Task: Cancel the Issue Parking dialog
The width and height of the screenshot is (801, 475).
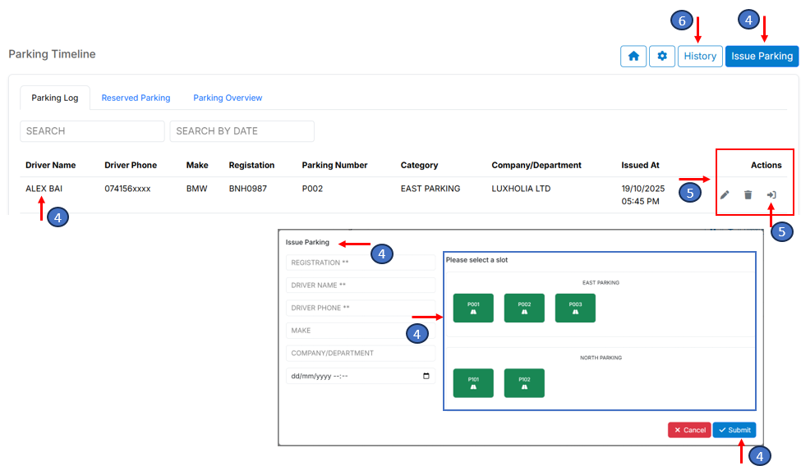Action: click(x=689, y=430)
